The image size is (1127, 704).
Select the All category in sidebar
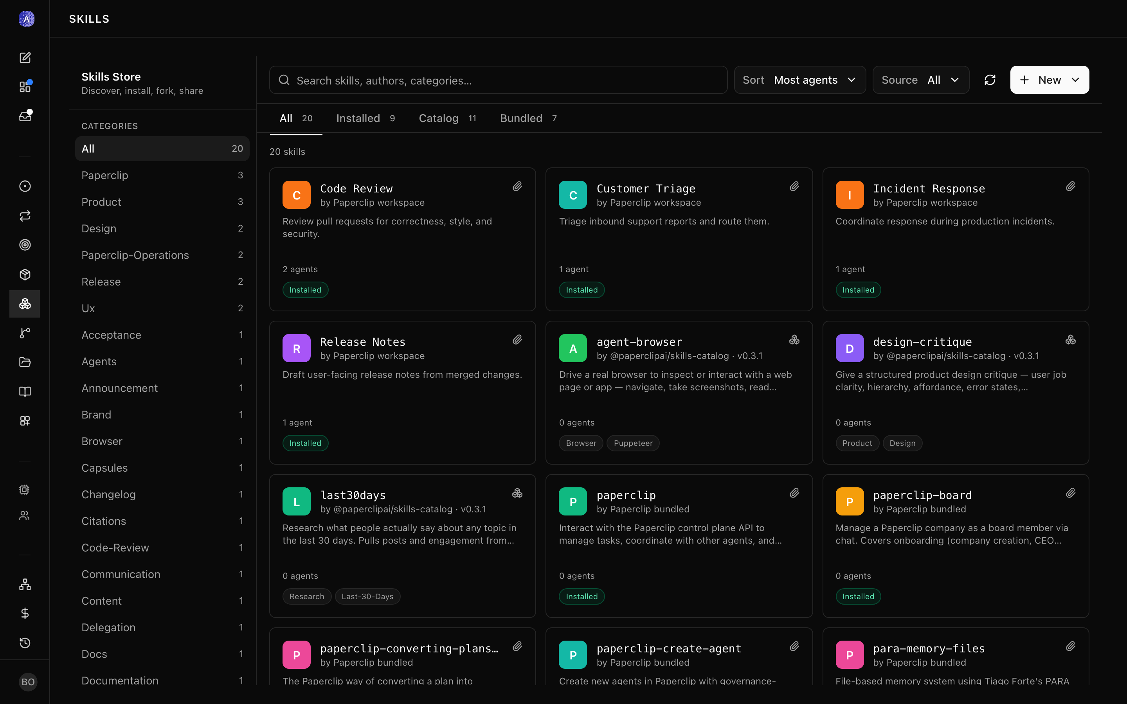(162, 149)
